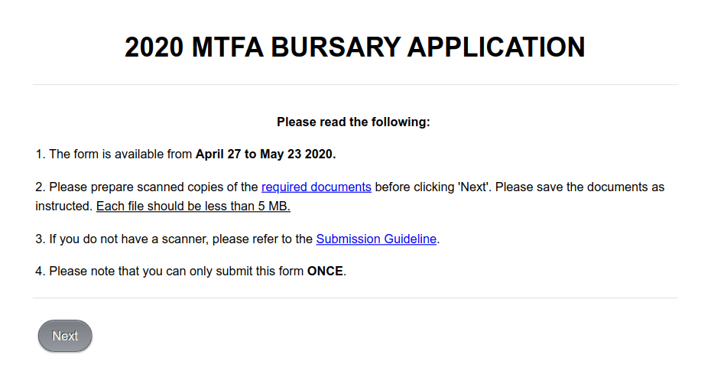Click the bold 'April 27 to May 23 2020' dates
The height and width of the screenshot is (374, 711).
click(265, 154)
